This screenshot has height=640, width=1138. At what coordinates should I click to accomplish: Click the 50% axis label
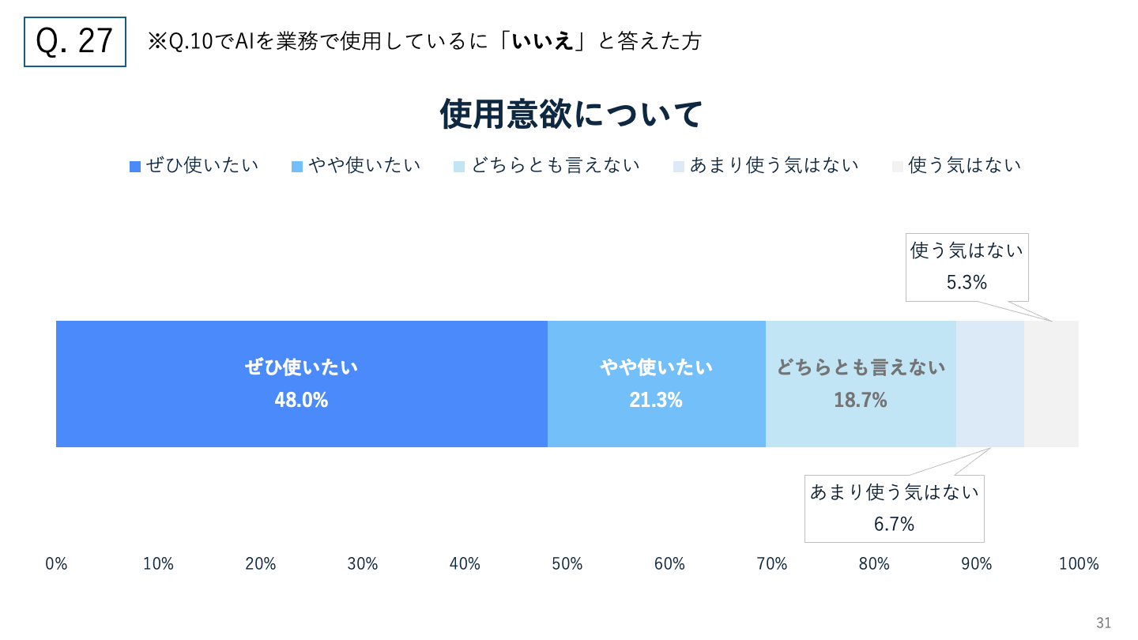tap(567, 564)
